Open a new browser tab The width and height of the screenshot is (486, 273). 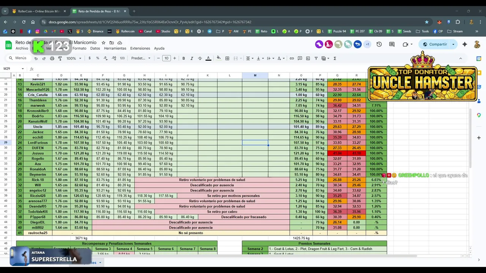pos(134,11)
